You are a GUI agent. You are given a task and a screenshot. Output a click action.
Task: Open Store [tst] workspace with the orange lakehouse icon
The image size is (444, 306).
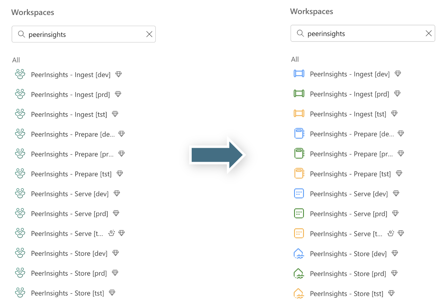click(x=346, y=293)
